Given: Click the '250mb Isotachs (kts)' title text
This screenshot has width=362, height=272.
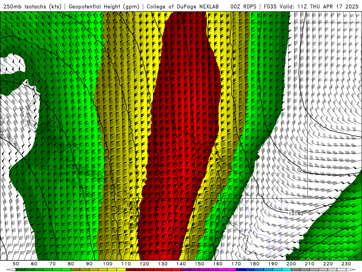Looking at the screenshot, I should 32,6.
